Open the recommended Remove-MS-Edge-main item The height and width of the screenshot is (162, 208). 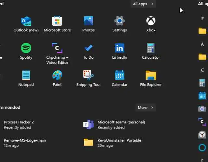point(25,143)
